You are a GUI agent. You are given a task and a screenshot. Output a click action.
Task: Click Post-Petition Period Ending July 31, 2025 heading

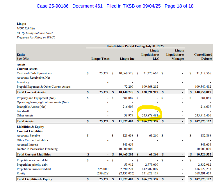click(x=135, y=46)
